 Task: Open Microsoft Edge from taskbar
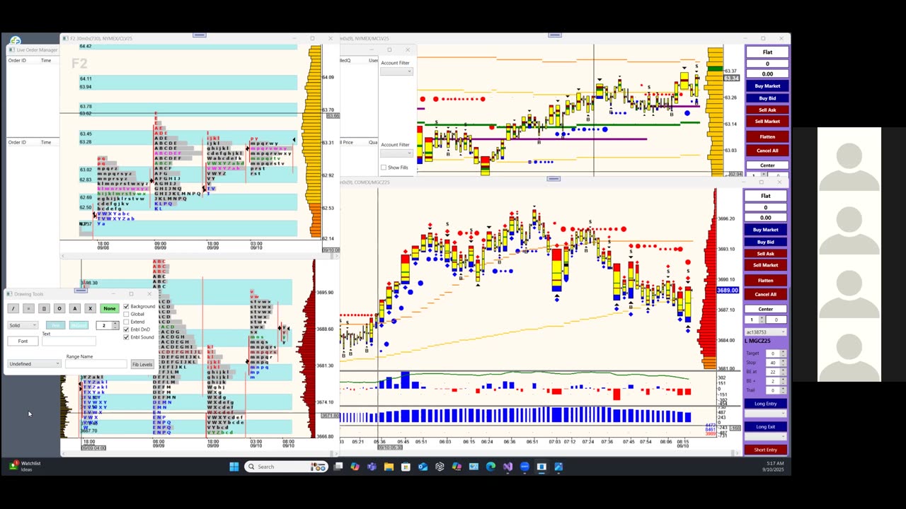491,467
